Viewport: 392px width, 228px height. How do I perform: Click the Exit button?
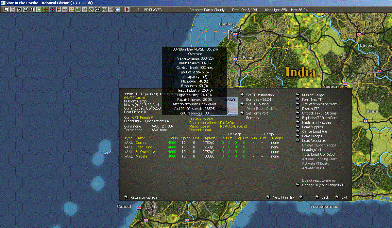pos(344,197)
